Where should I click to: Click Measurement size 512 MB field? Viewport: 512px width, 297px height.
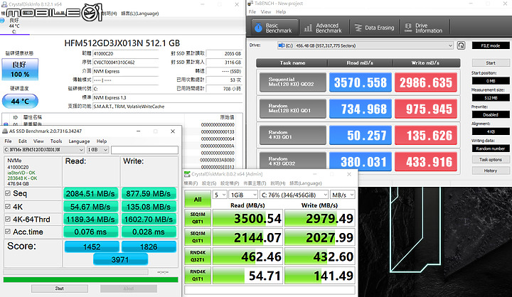click(491, 97)
